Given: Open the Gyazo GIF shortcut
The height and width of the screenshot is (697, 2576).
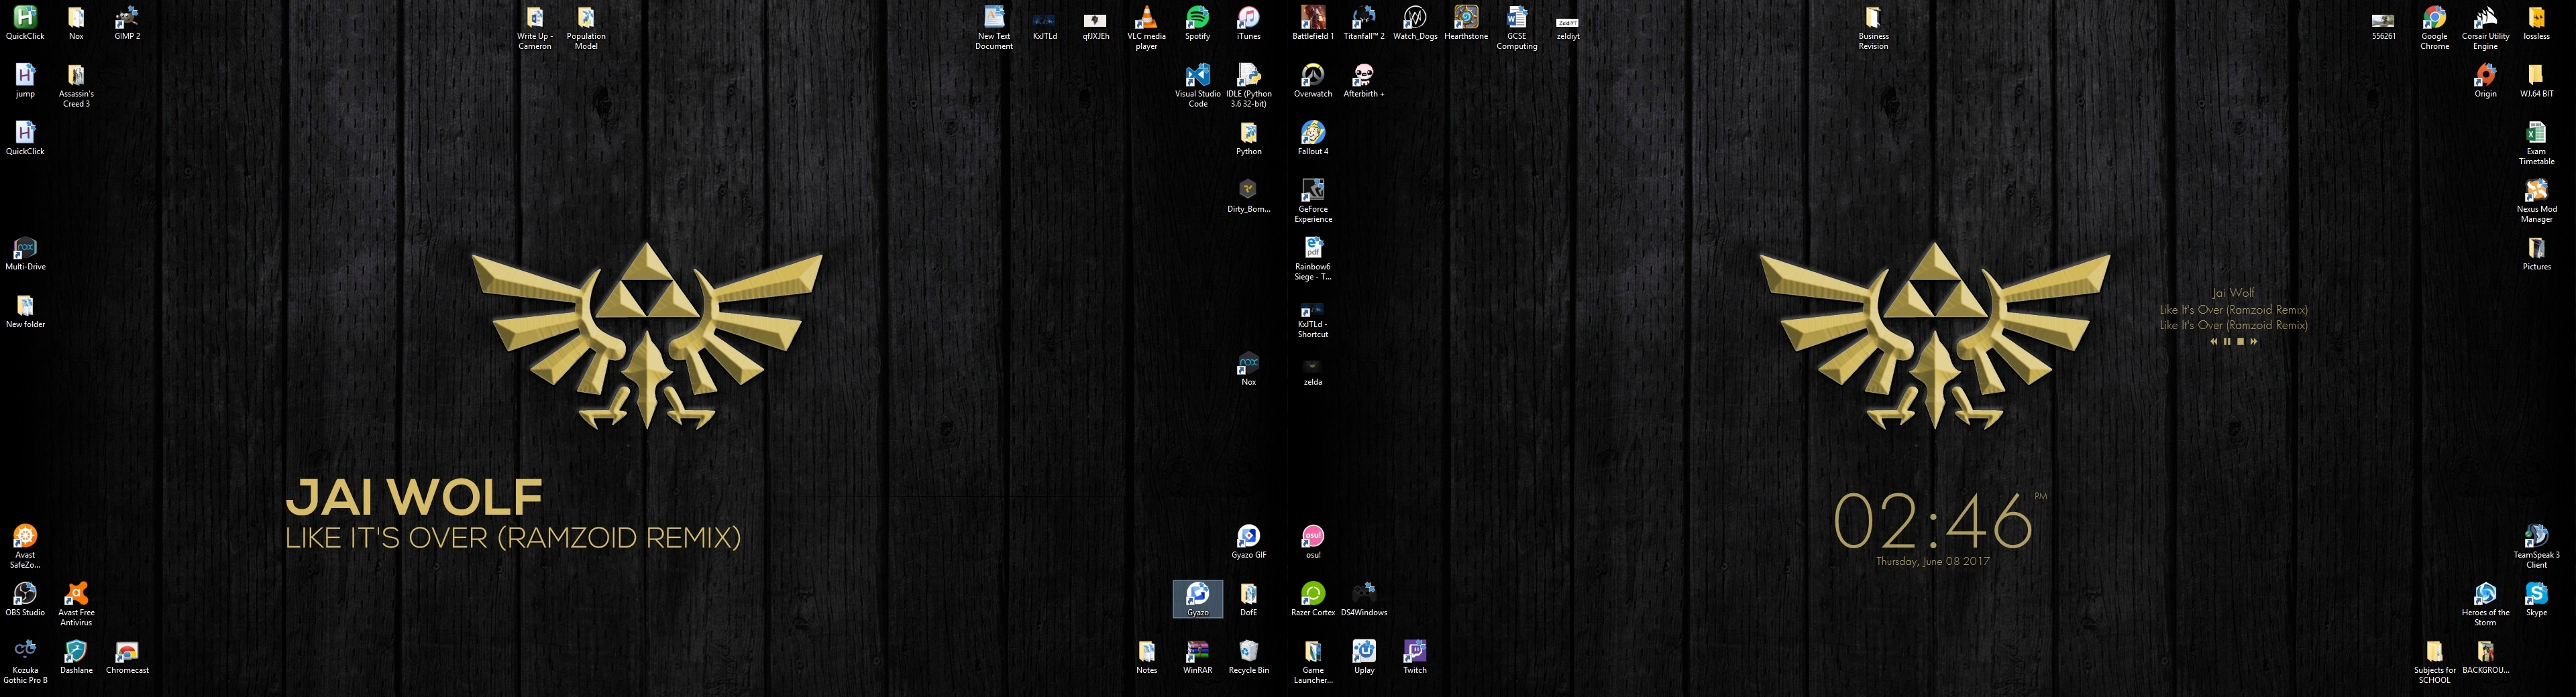Looking at the screenshot, I should tap(1248, 542).
